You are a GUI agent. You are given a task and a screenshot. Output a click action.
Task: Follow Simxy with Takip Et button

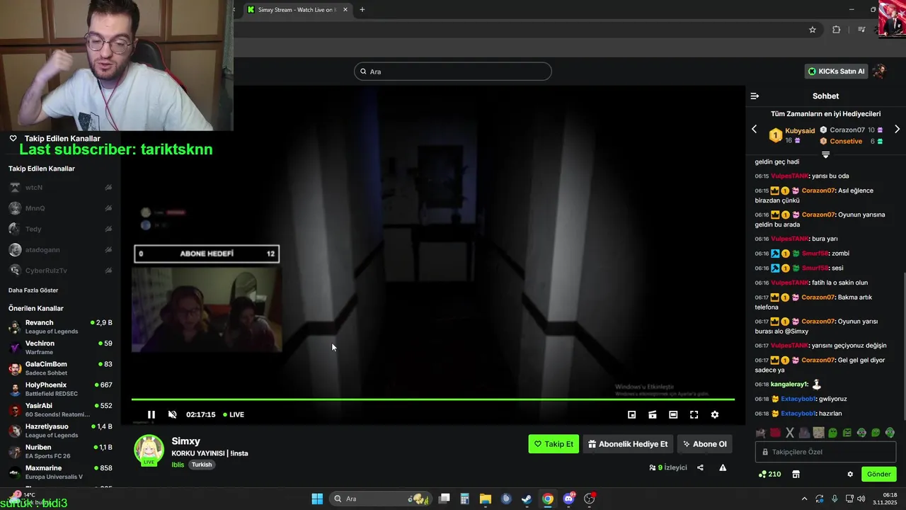(x=554, y=444)
